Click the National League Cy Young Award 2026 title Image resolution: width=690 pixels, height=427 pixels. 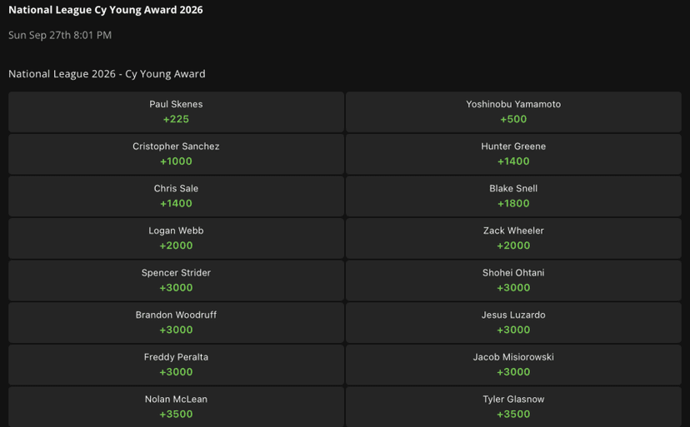[x=106, y=10]
